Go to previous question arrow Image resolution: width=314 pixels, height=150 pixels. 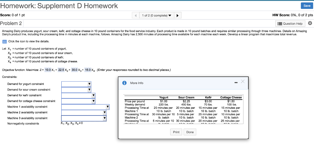click(x=136, y=15)
